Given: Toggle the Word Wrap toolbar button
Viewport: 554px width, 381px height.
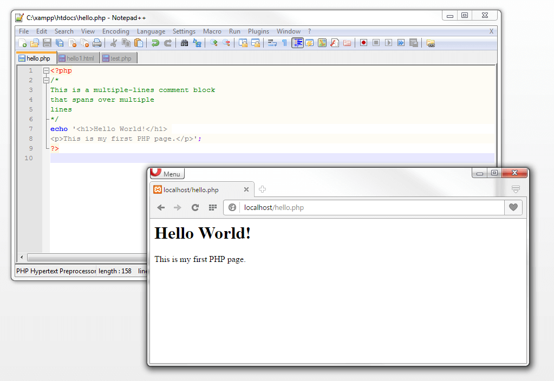Looking at the screenshot, I should click(272, 43).
